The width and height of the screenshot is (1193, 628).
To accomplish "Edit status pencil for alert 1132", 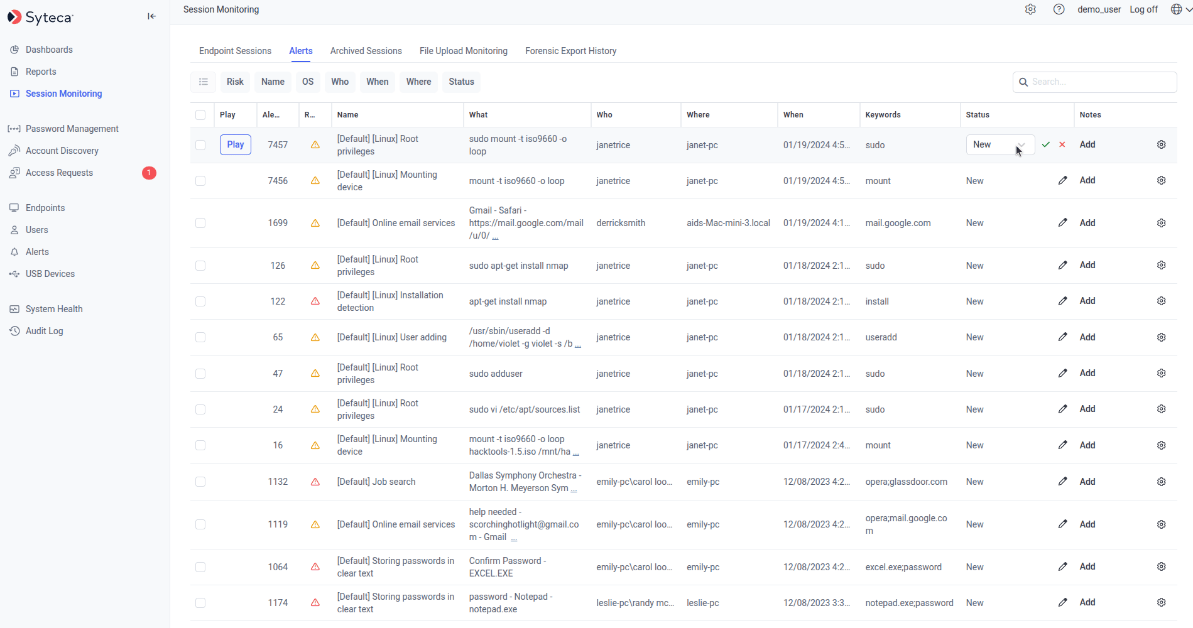I will coord(1062,481).
